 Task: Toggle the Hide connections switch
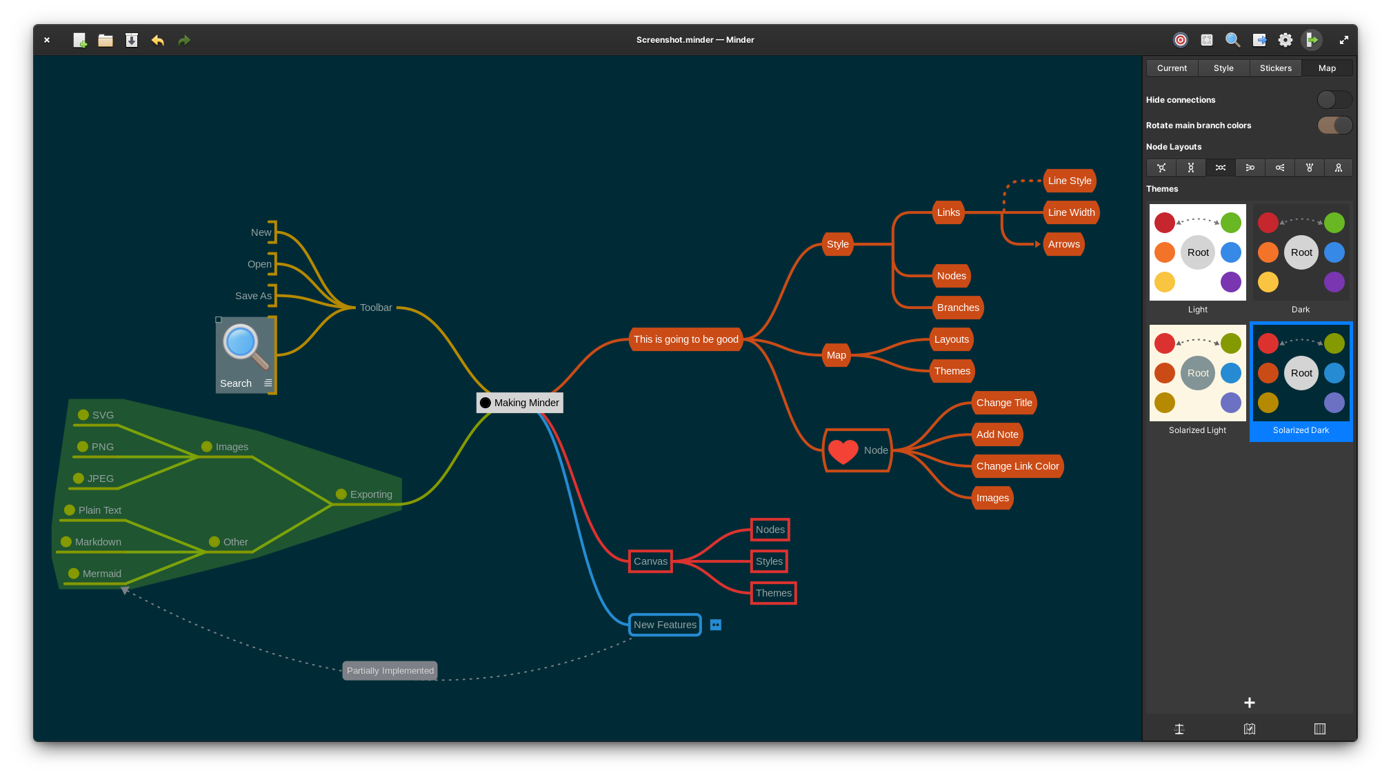[x=1334, y=100]
